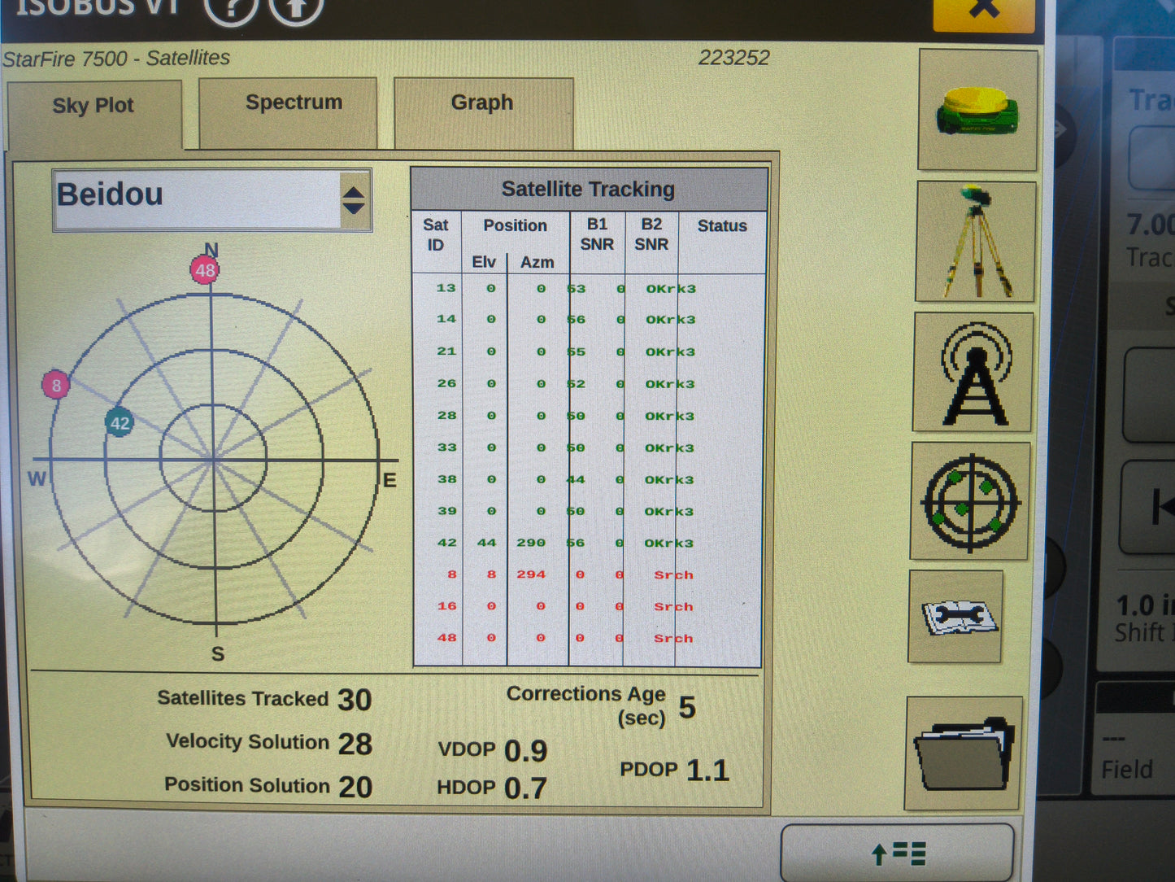Click the PDOP value 1.1
The height and width of the screenshot is (882, 1175).
(x=707, y=770)
